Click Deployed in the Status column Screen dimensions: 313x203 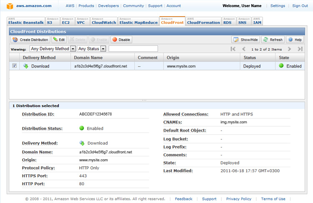[252, 66]
